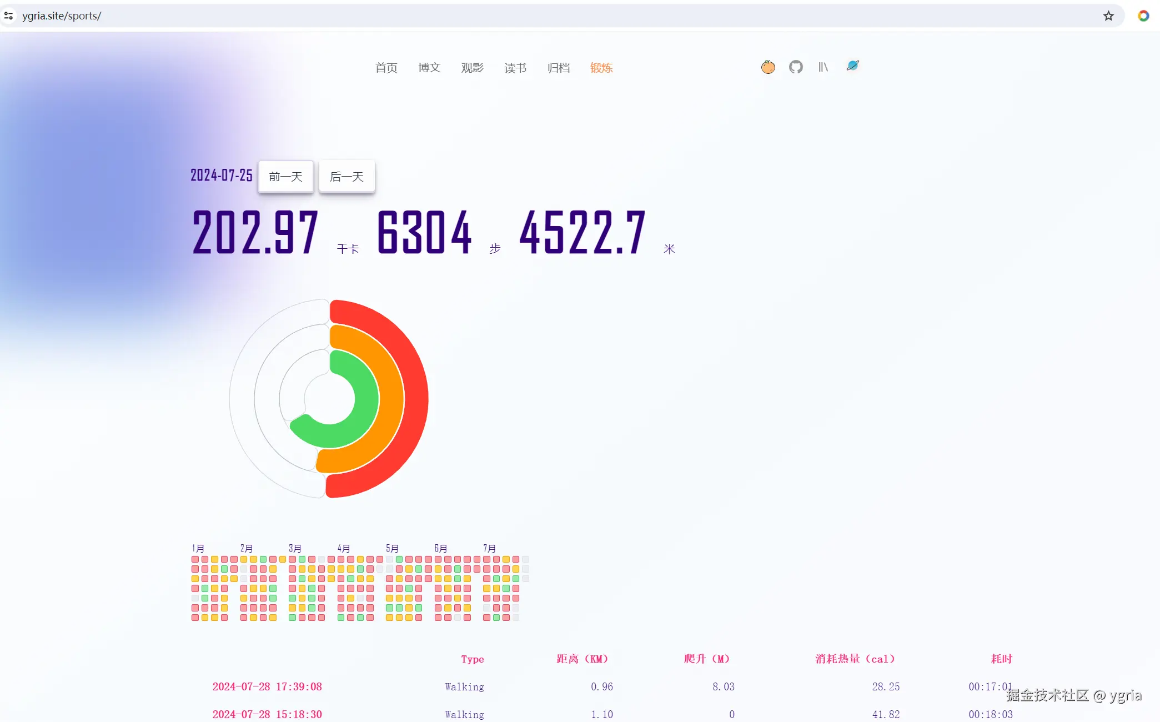Image resolution: width=1160 pixels, height=722 pixels.
Task: Click the bookshelf library icon
Action: click(823, 67)
